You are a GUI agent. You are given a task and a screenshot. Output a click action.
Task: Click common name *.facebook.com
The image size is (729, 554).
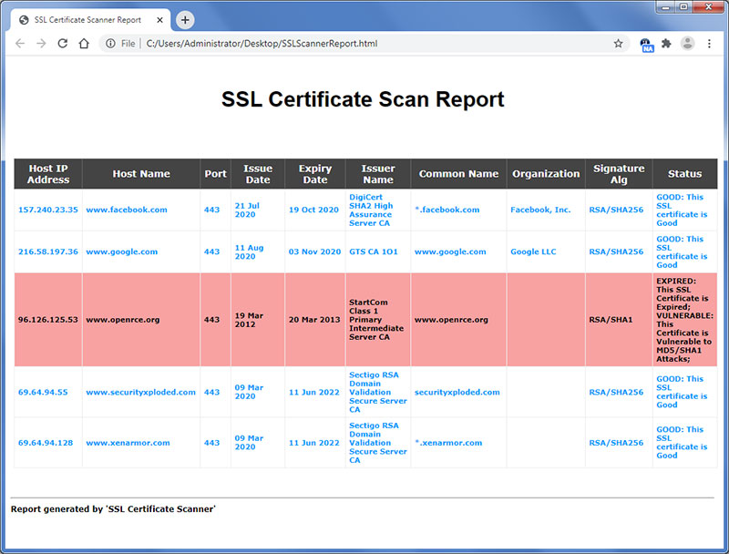pyautogui.click(x=447, y=210)
